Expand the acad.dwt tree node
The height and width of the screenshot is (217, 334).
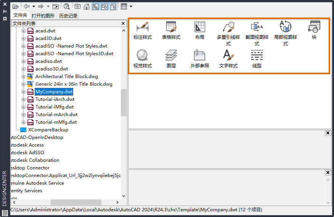(23, 31)
